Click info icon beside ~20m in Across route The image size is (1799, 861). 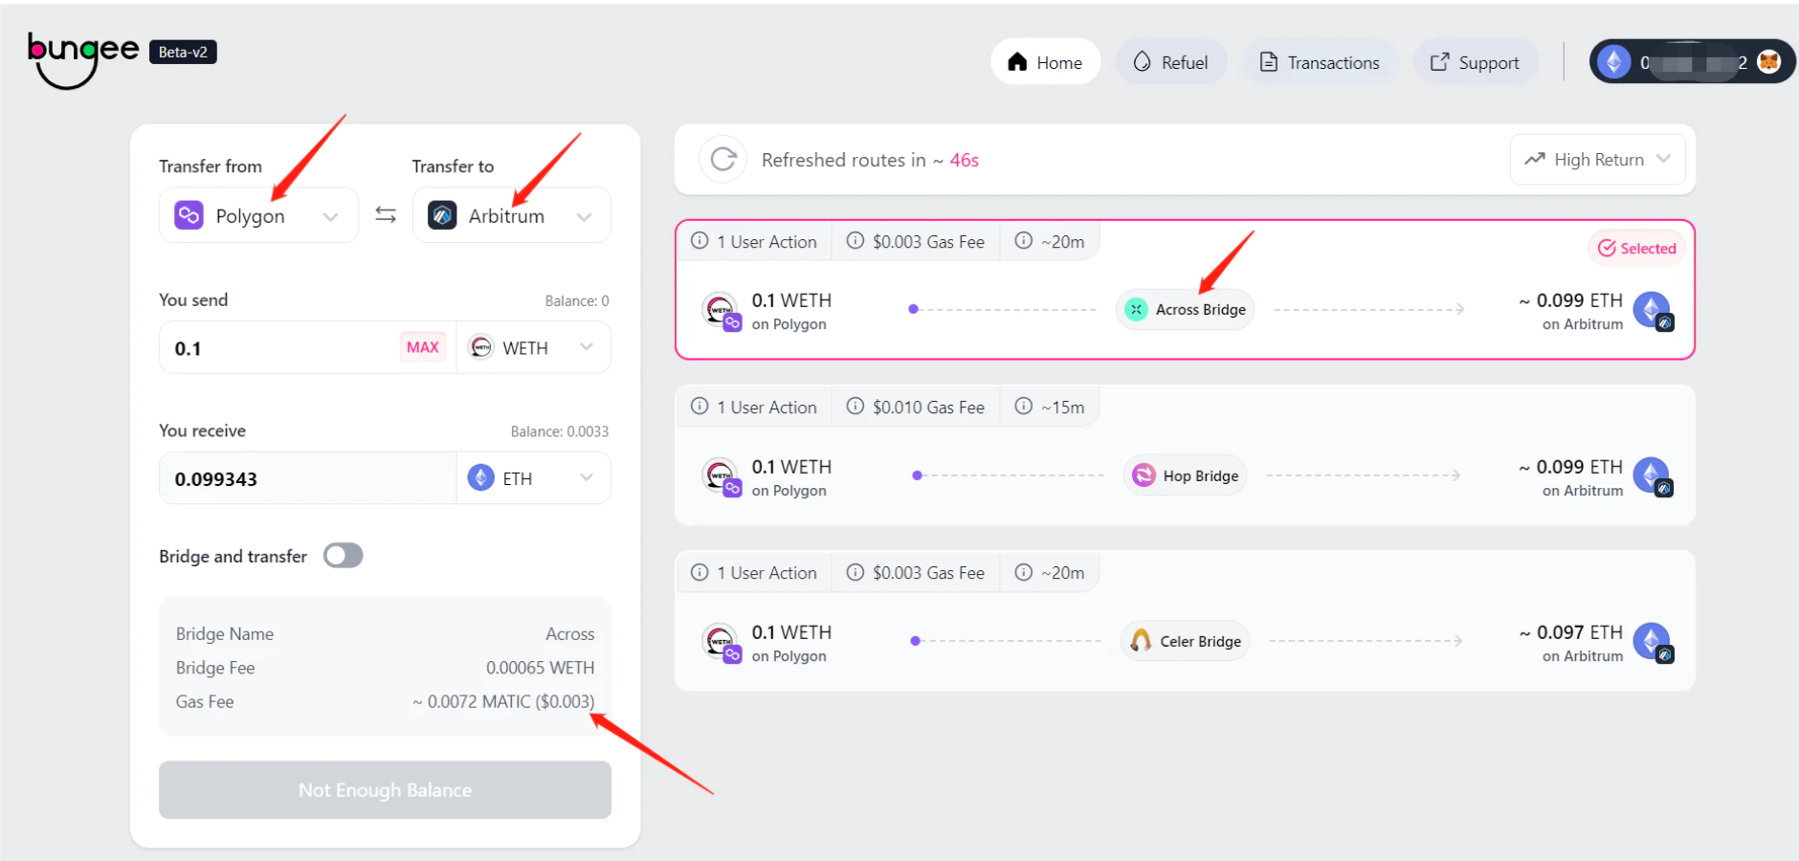1024,241
